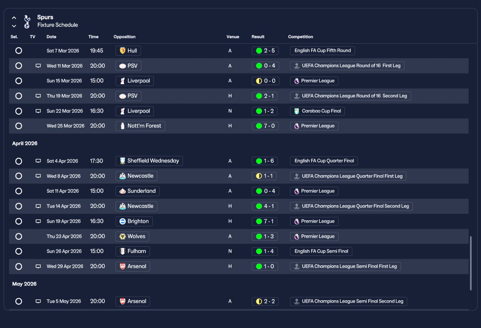Open the 2 - 5 result against Hull

pyautogui.click(x=265, y=50)
